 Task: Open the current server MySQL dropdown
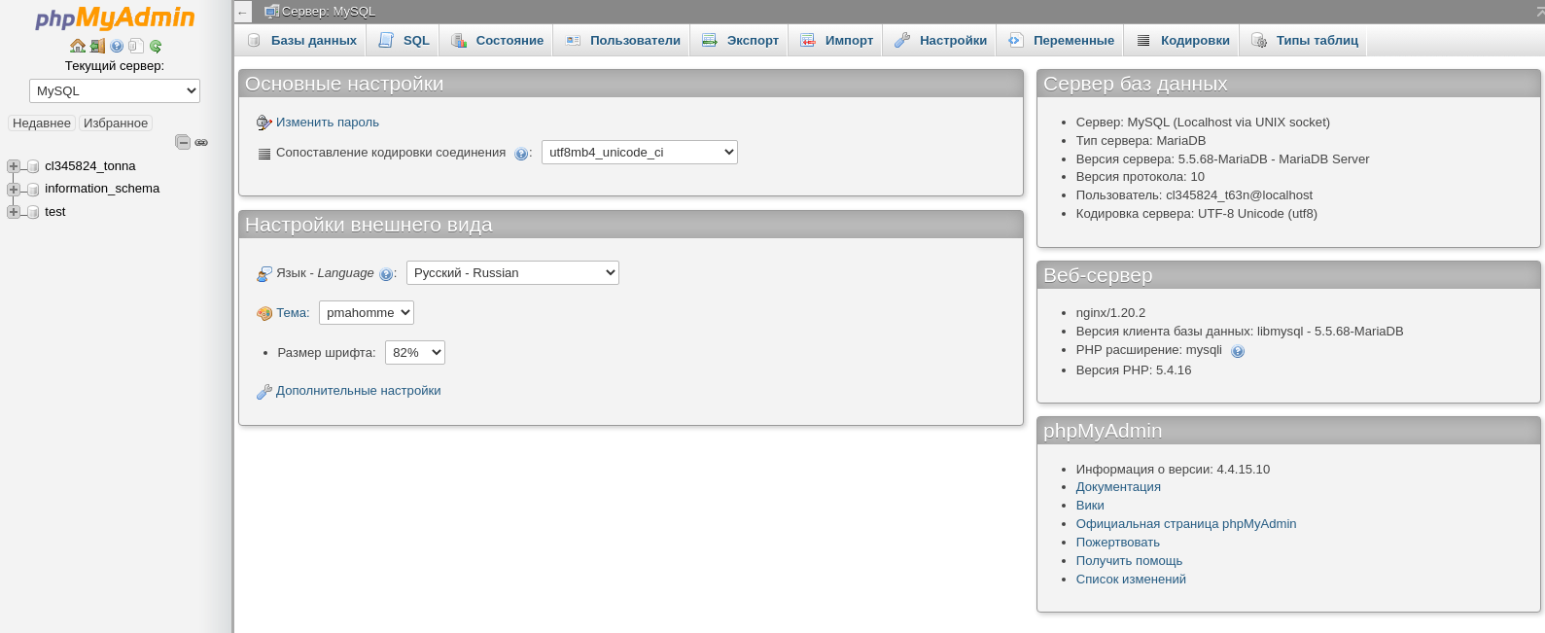coord(115,90)
